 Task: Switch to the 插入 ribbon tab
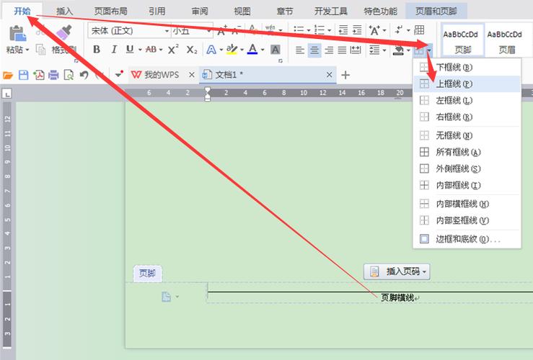(x=65, y=12)
